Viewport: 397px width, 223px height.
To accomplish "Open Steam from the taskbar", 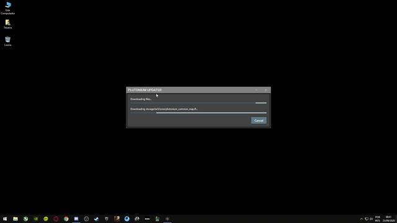I will [97, 219].
